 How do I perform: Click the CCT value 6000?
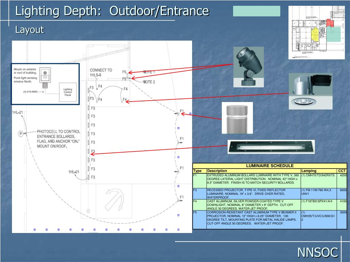343,190
